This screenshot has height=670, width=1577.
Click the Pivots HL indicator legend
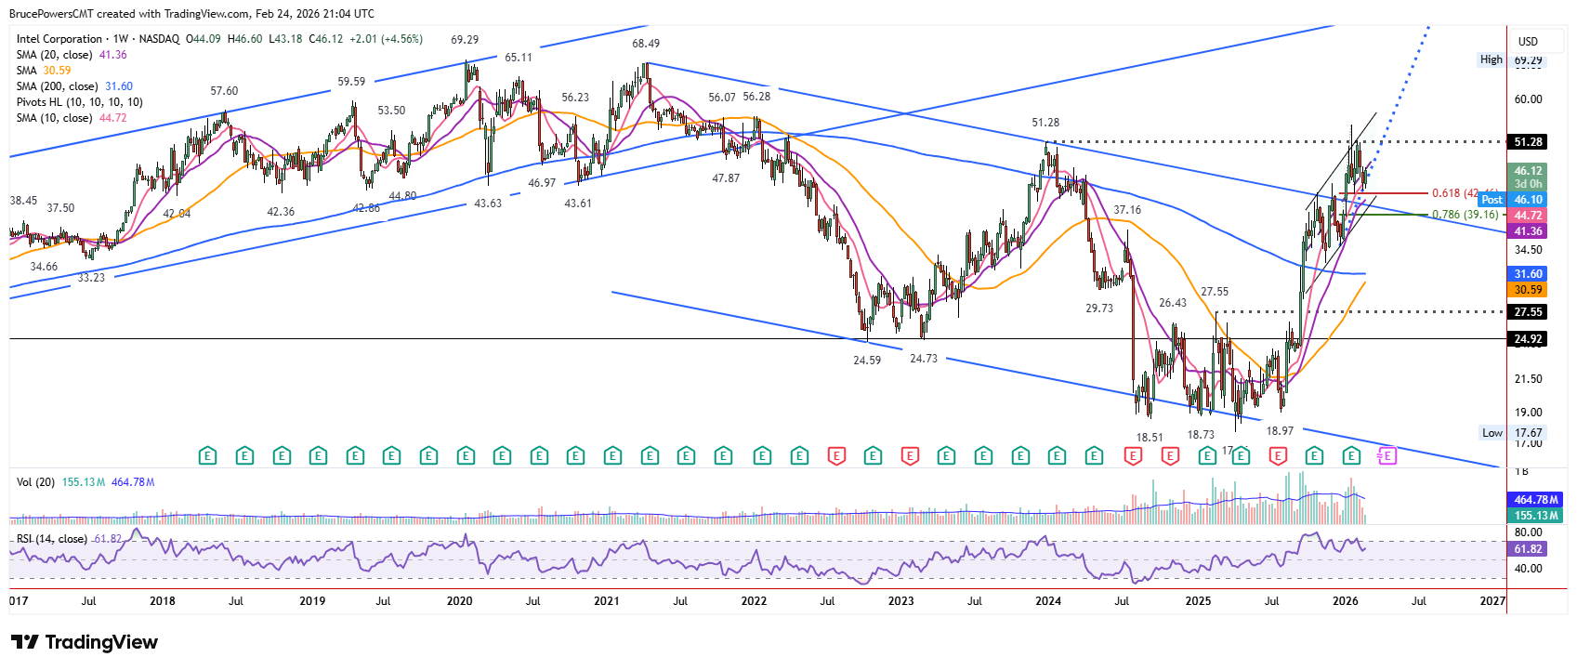click(x=79, y=102)
